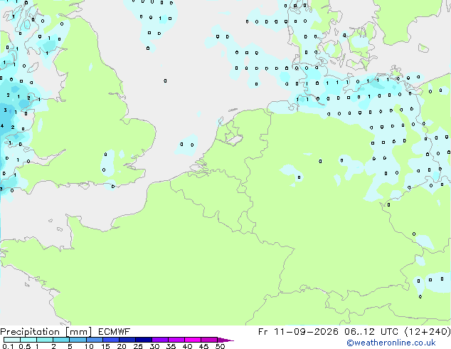Click the Precipitation [mm] title label
451x349 pixels.
(46, 332)
